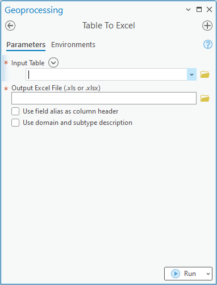Screen dimensions: 217x285
Task: Switch to the Environments tab
Action: 73,45
